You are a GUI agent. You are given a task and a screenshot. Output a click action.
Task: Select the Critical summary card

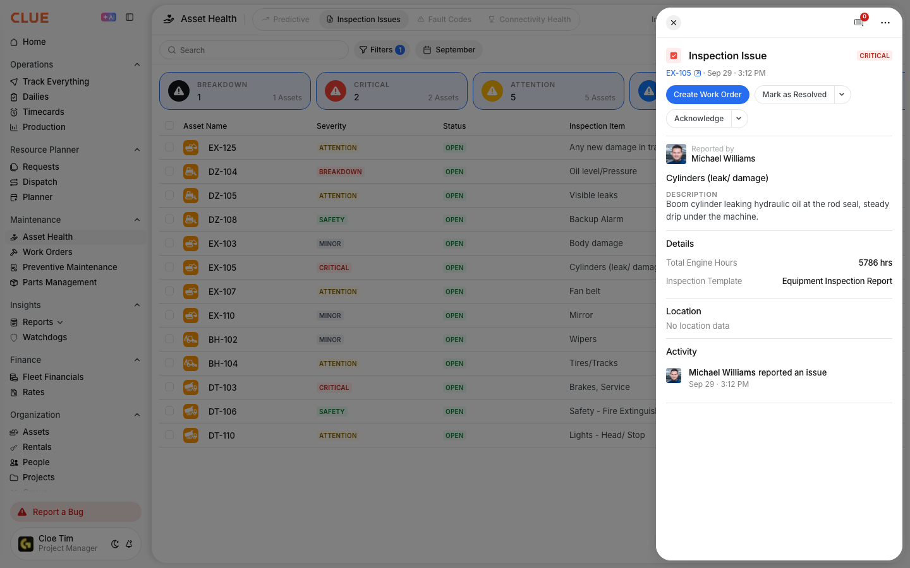[x=392, y=91]
